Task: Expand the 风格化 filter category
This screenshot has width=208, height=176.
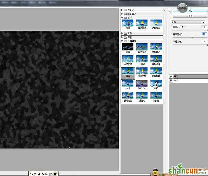Action: pyautogui.click(x=122, y=10)
